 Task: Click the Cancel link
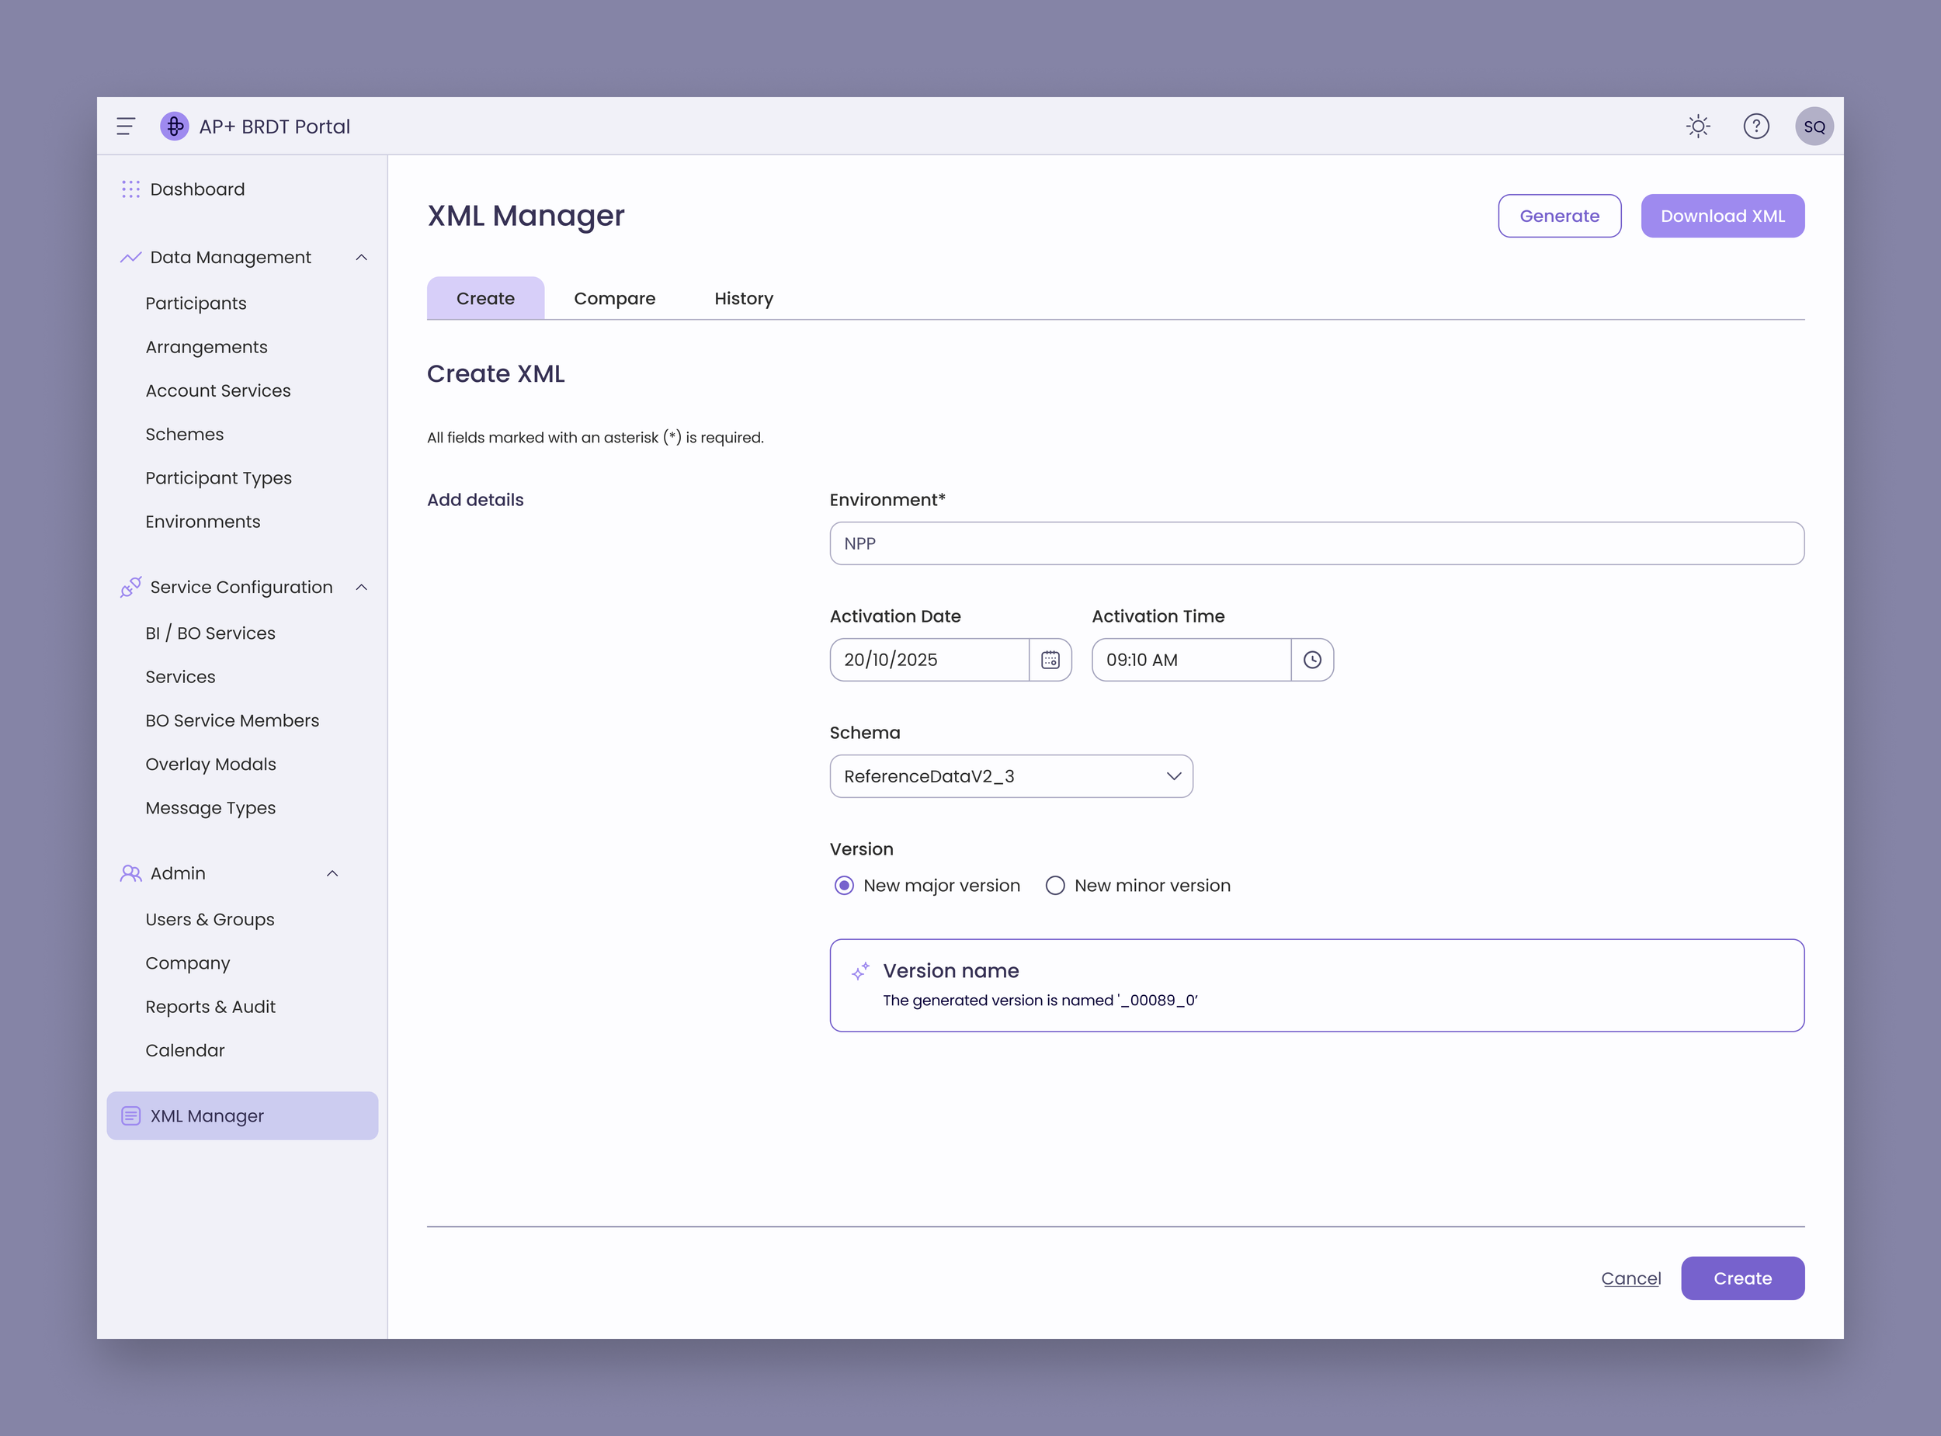pyautogui.click(x=1630, y=1278)
